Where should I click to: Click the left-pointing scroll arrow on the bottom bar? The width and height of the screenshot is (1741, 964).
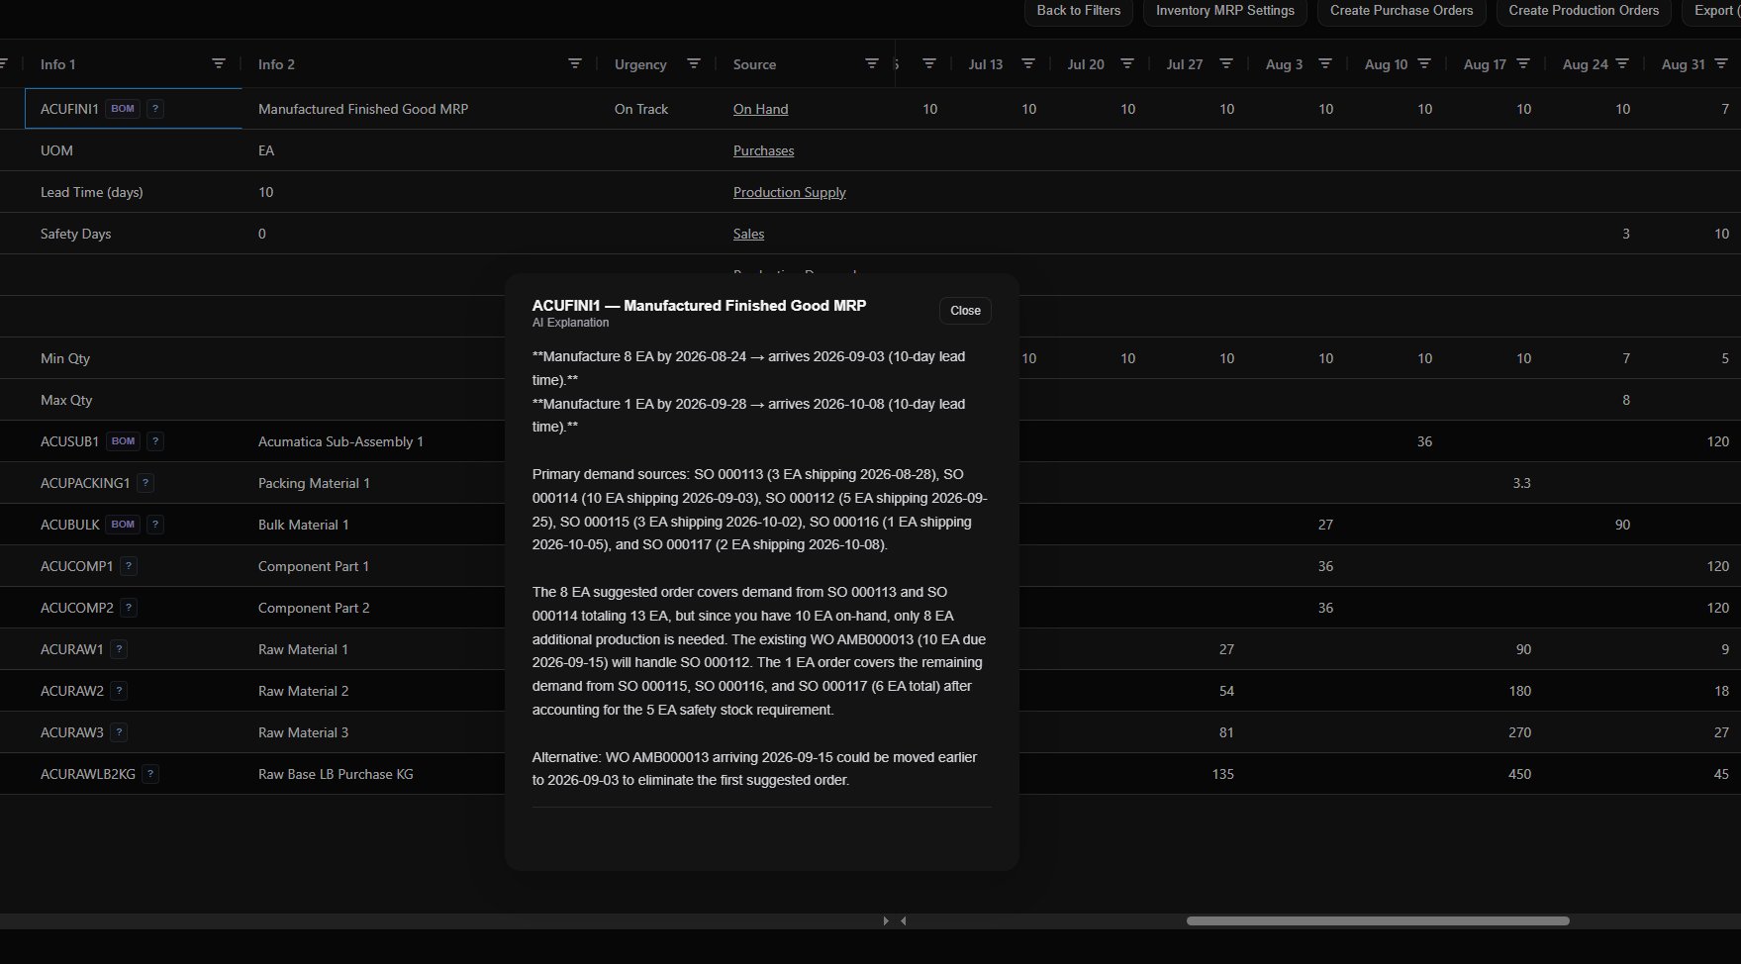pos(904,920)
